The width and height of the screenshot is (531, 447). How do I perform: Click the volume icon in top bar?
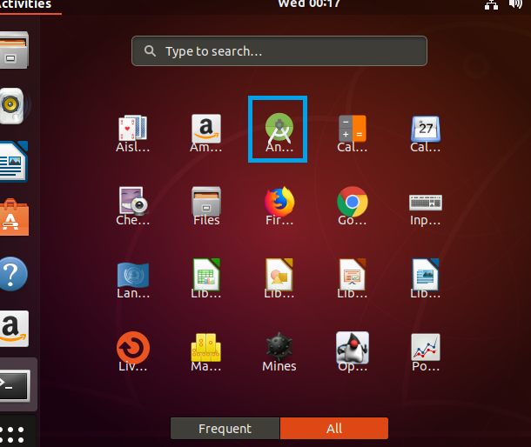tap(515, 4)
